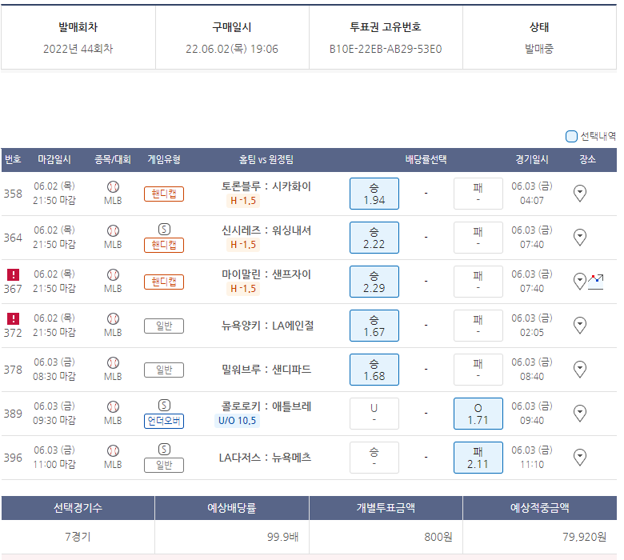Viewport: 624px width, 560px height.
Task: Click baseball MLB icon in row 396
Action: (x=113, y=450)
